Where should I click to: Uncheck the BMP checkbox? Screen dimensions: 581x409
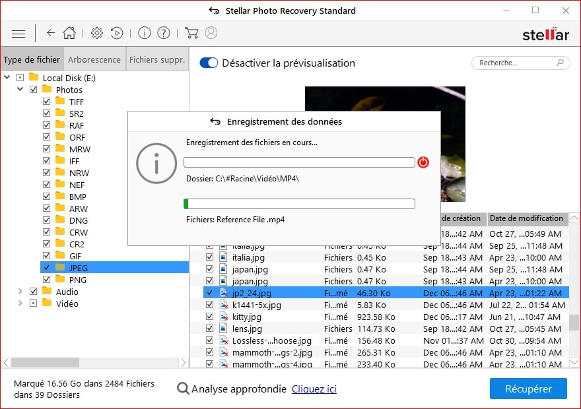(46, 196)
